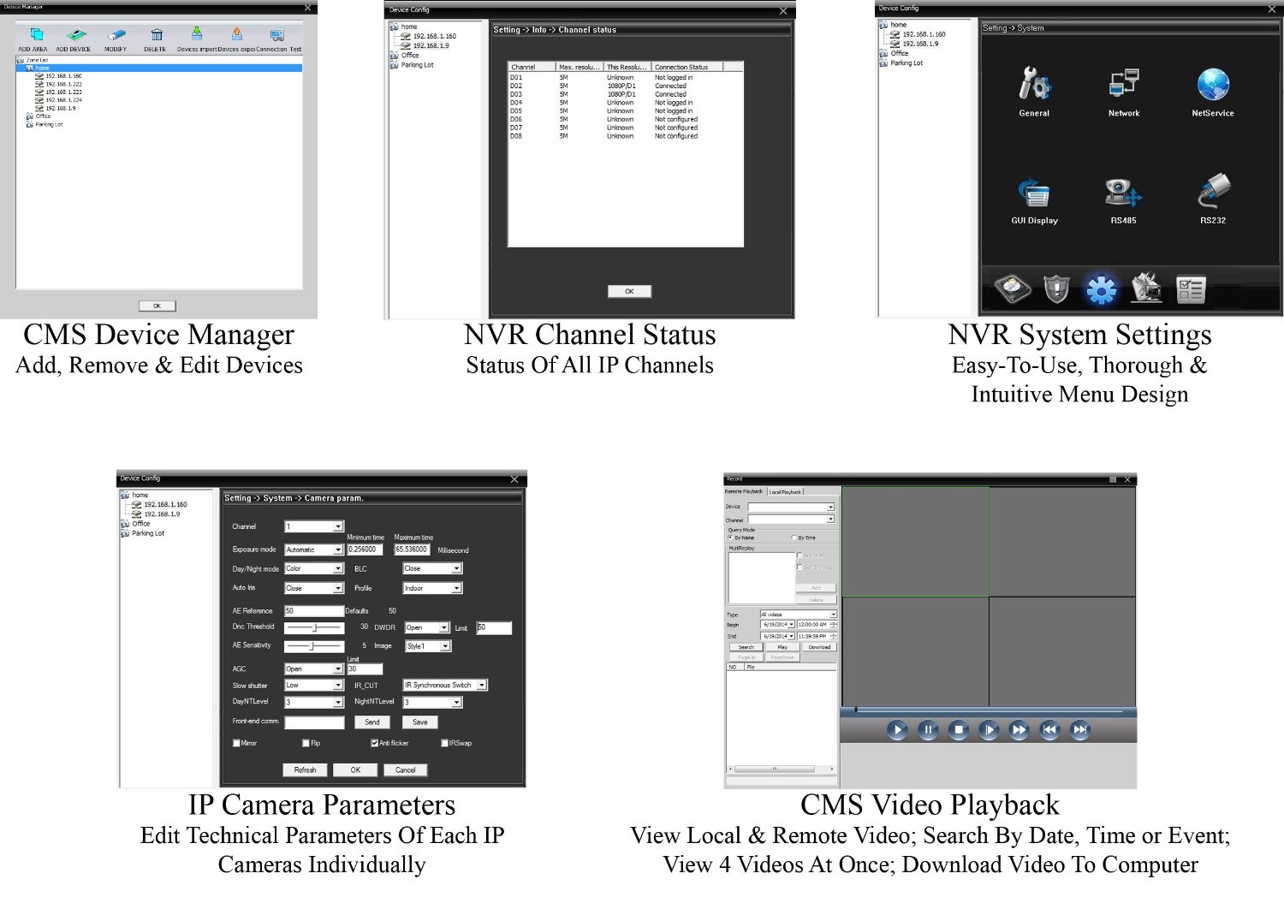Toggle the Anti flicker checkbox

click(375, 743)
